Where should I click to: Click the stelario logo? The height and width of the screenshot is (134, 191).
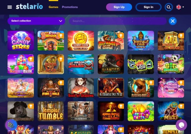[x=29, y=6]
